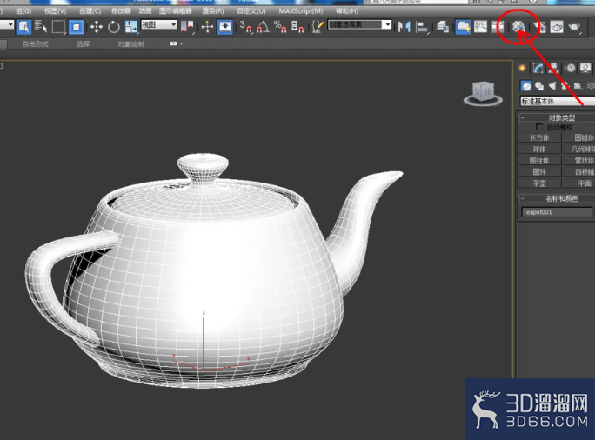This screenshot has width=595, height=440.
Task: Open the 渲染(R) menu
Action: click(213, 11)
